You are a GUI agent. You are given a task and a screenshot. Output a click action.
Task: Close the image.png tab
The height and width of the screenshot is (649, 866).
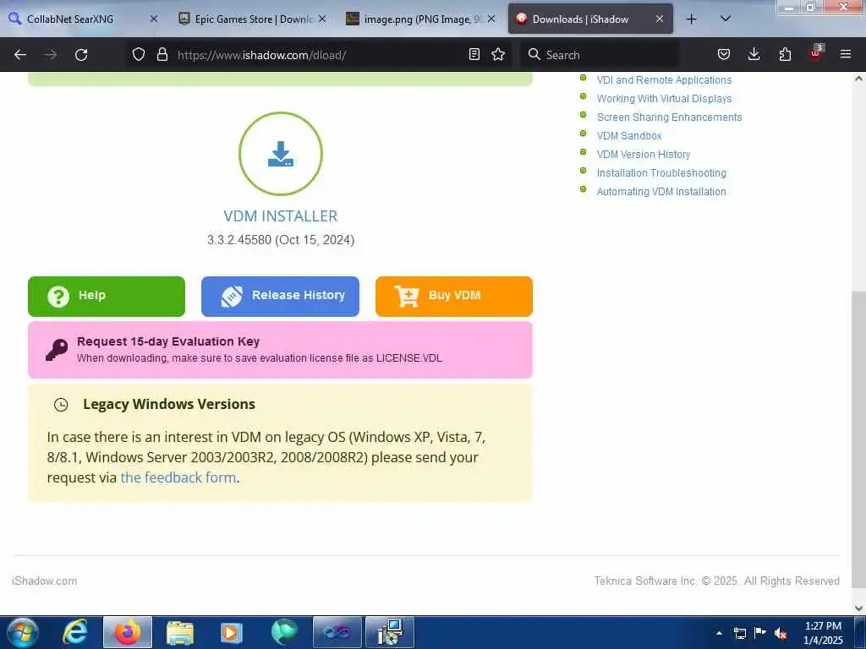(x=491, y=19)
